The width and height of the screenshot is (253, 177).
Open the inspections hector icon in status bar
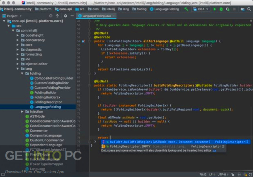tap(239, 174)
